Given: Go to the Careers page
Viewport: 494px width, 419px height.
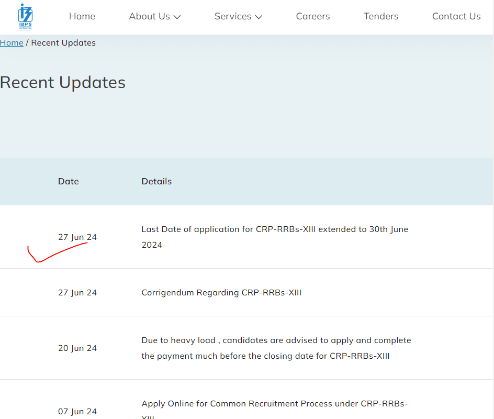Looking at the screenshot, I should (x=313, y=16).
